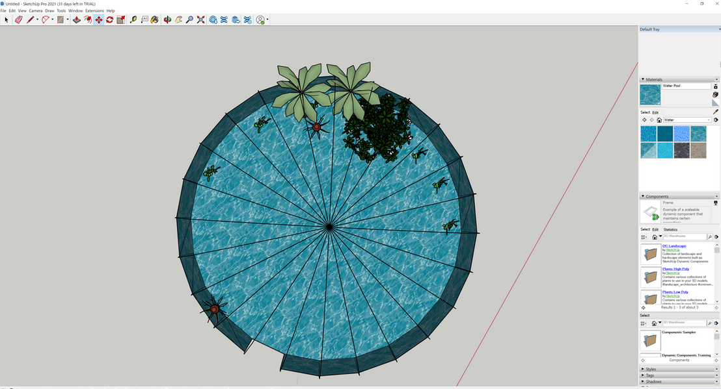Click the Components Sampler thumbnail

649,340
